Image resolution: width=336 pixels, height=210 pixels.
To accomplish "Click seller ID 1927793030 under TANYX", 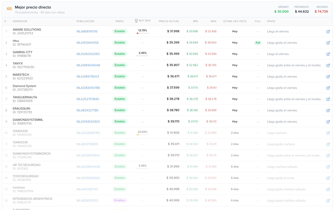I will pos(23,67).
